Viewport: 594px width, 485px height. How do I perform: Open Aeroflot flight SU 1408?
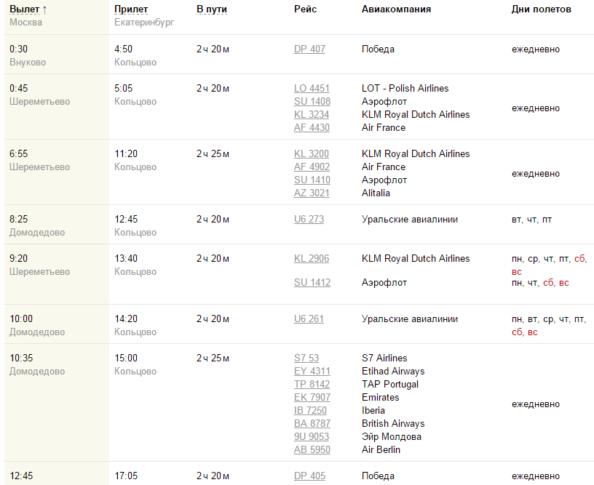click(312, 101)
